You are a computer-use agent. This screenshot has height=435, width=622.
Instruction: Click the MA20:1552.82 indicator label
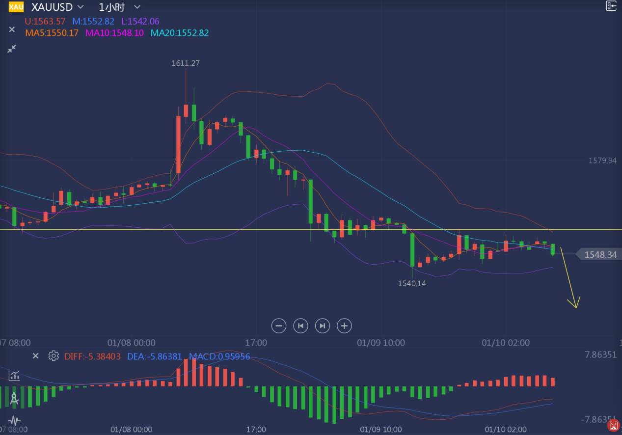tap(180, 33)
